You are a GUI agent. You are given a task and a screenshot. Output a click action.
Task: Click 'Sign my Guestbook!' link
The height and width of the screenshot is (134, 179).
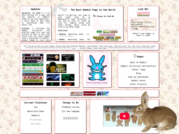(138, 77)
